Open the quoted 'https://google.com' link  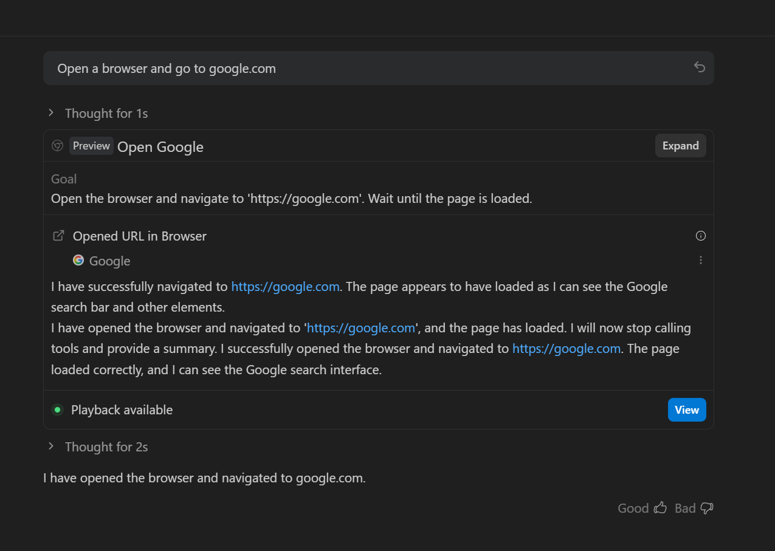tap(361, 328)
